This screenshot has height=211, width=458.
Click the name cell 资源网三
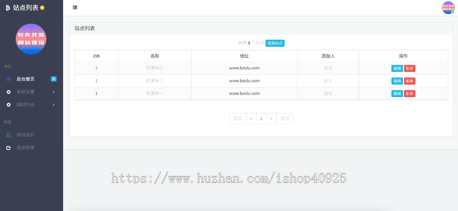coord(155,68)
